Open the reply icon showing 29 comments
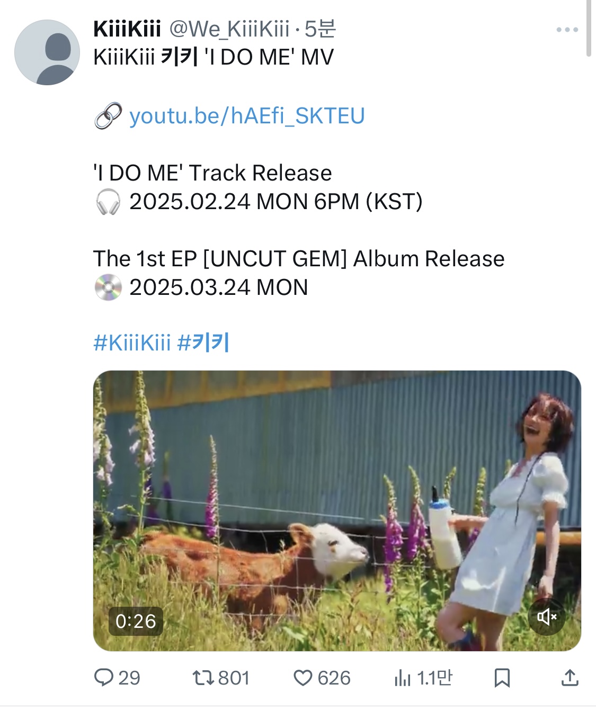This screenshot has height=711, width=596. (103, 678)
